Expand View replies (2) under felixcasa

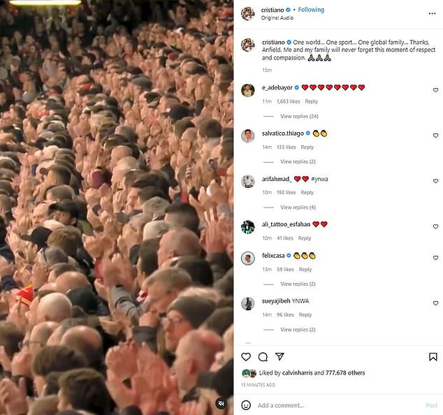tap(298, 284)
